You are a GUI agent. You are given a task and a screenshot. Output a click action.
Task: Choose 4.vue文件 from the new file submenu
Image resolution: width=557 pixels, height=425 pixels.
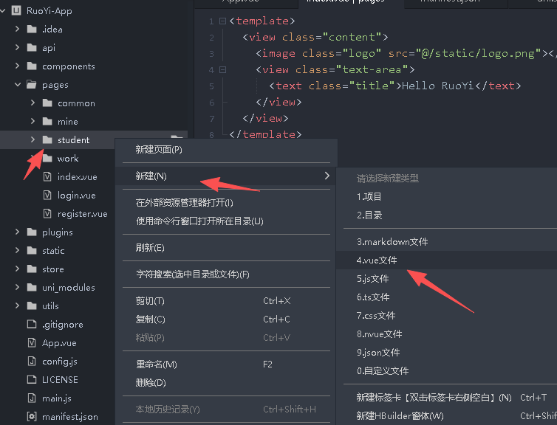377,260
